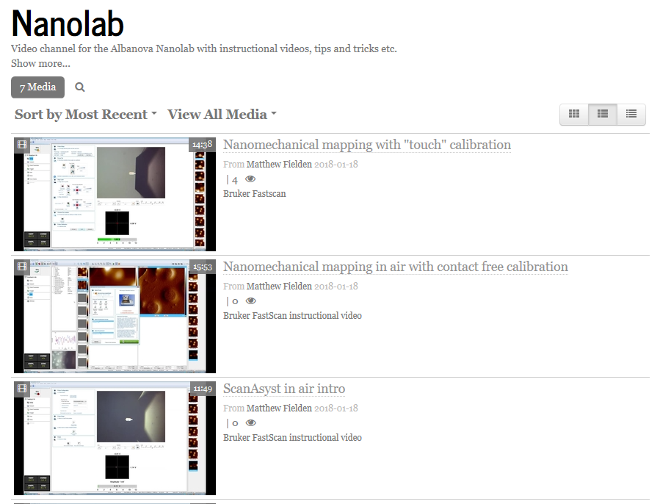Expand channel description with Show more
This screenshot has width=660, height=504.
tap(40, 64)
